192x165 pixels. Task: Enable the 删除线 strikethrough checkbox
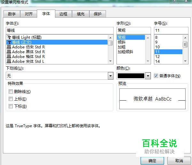[x=11, y=91]
